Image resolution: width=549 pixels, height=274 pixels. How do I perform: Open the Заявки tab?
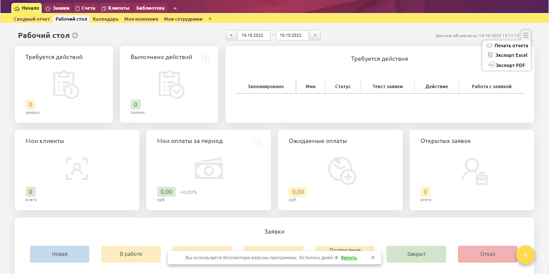57,8
